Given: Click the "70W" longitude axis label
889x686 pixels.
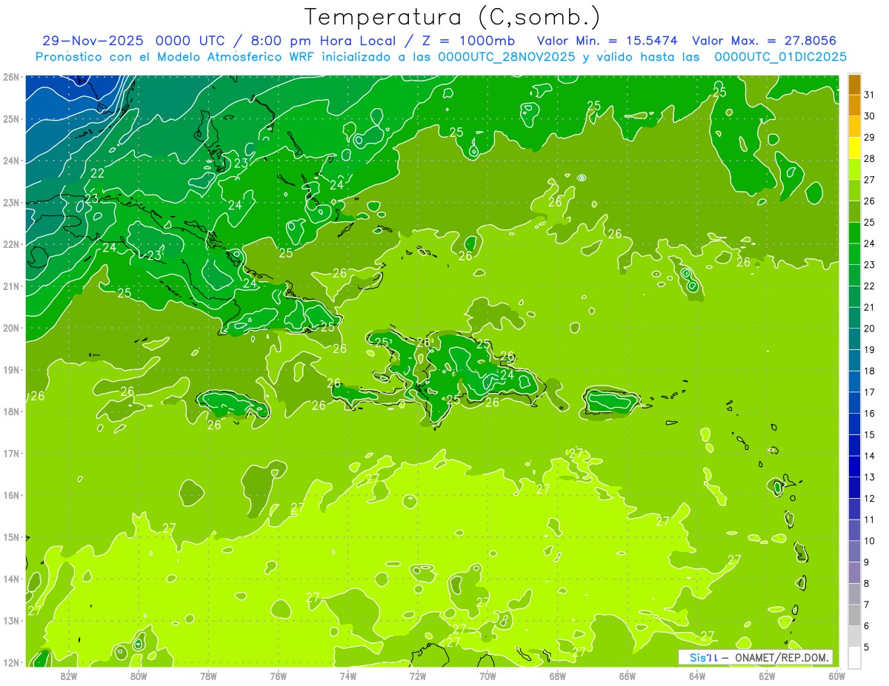Looking at the screenshot, I should click(x=487, y=676).
